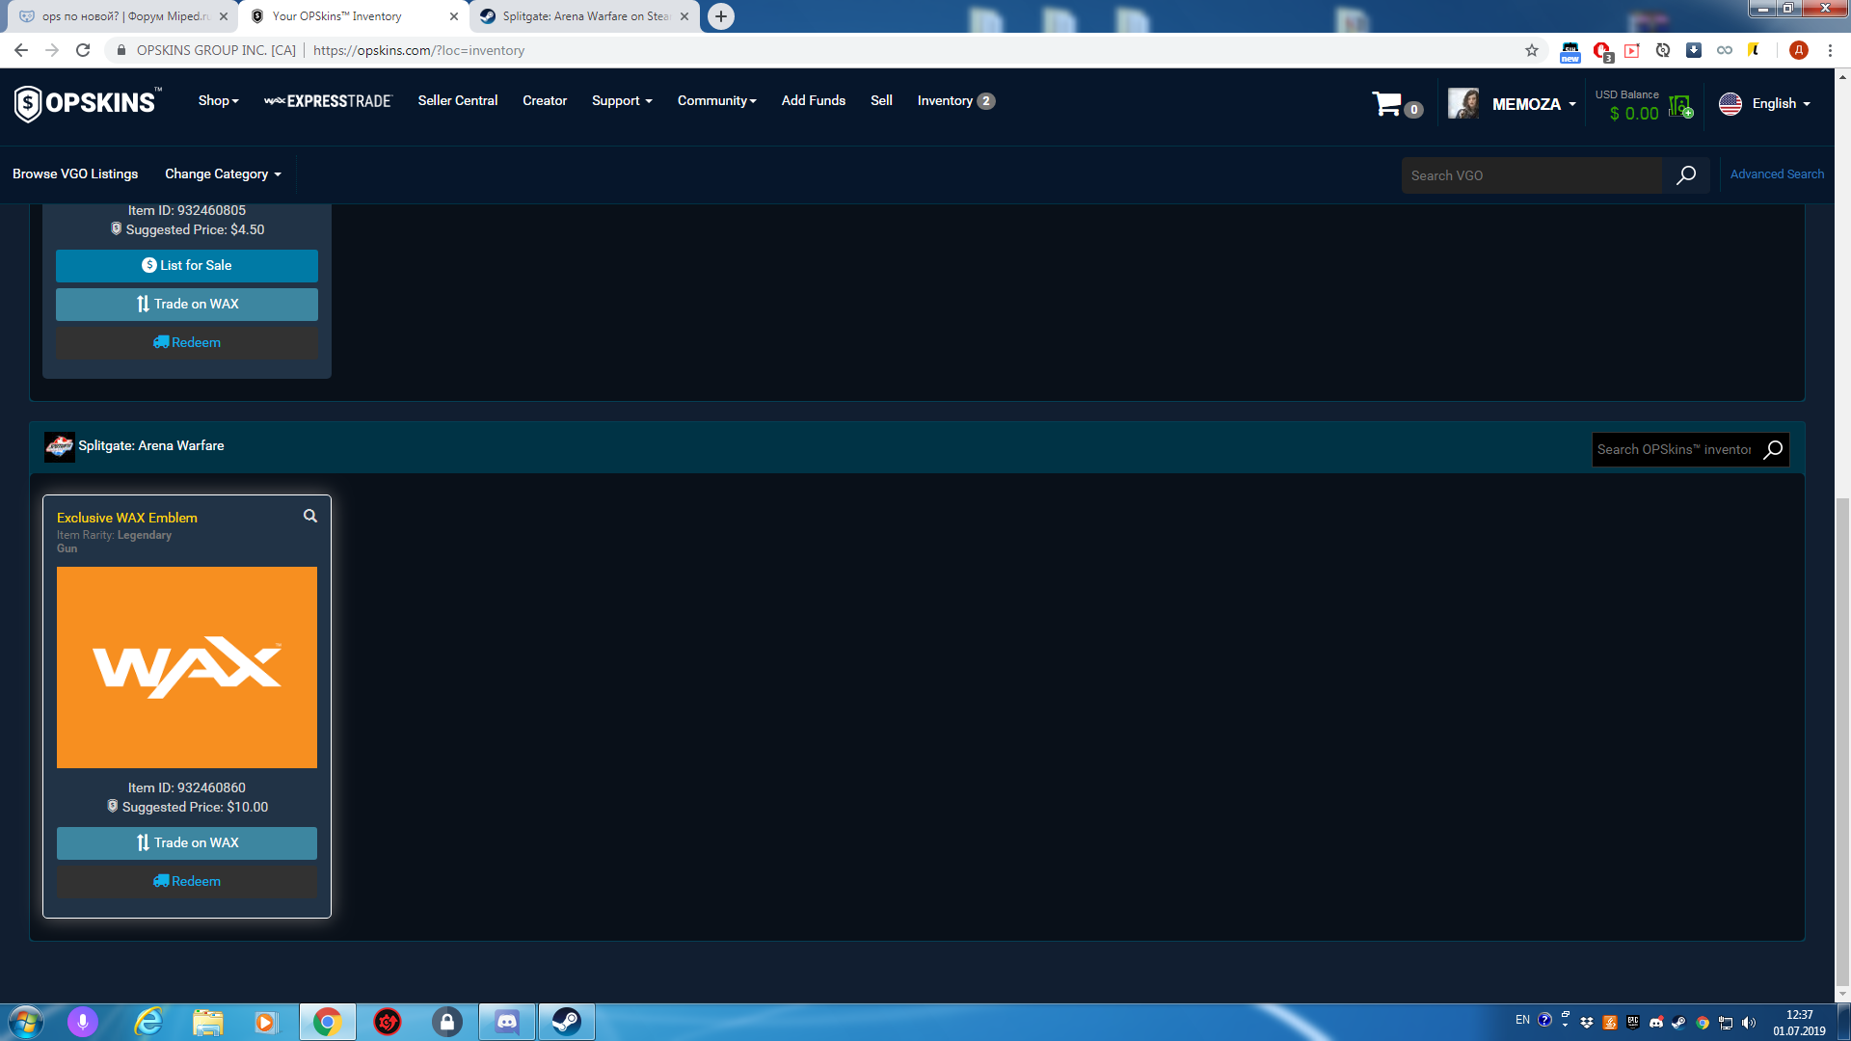Screen dimensions: 1851x1041
Task: Go back to previous page
Action: [x=21, y=50]
